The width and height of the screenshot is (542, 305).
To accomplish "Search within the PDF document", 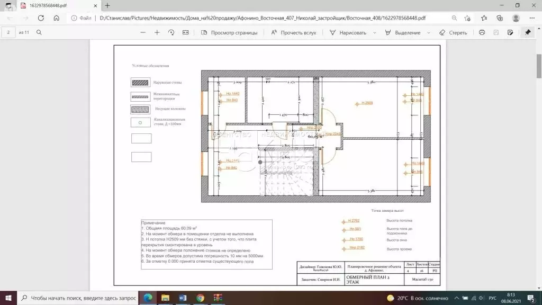I will pos(39,32).
